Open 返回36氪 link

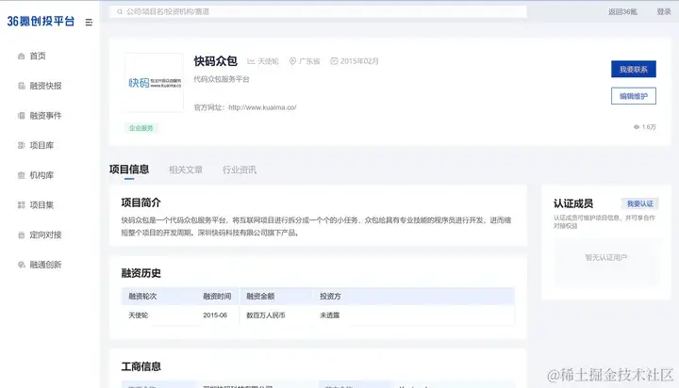[x=622, y=11]
